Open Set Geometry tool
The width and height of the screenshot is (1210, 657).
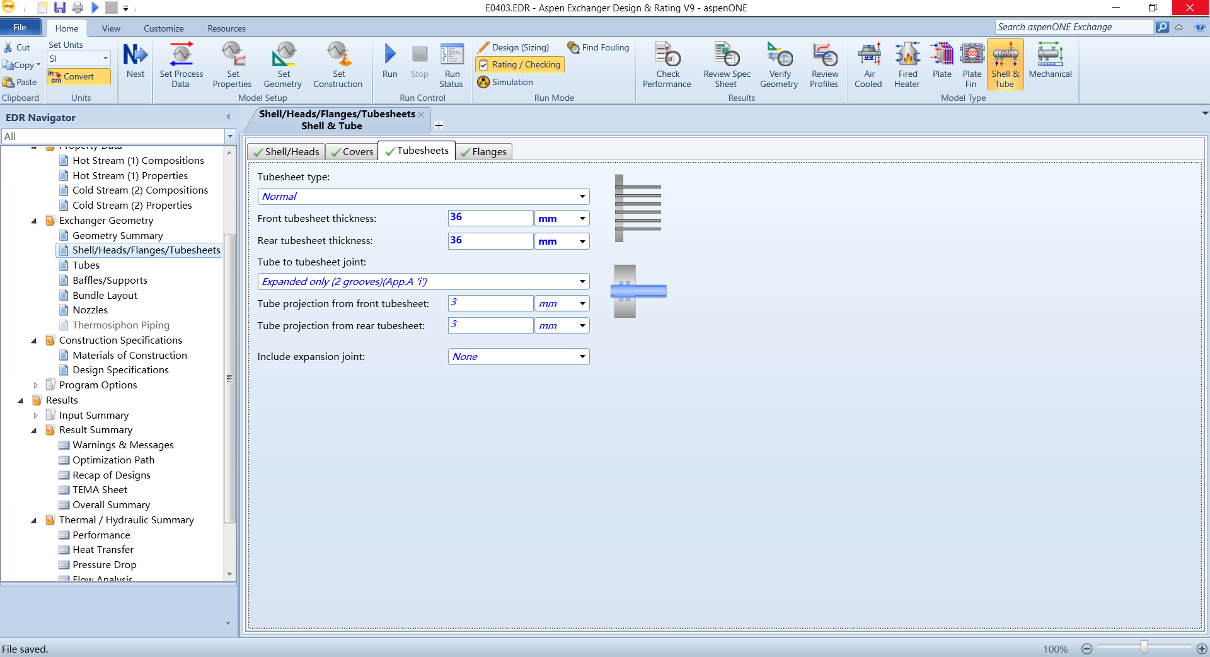(283, 66)
